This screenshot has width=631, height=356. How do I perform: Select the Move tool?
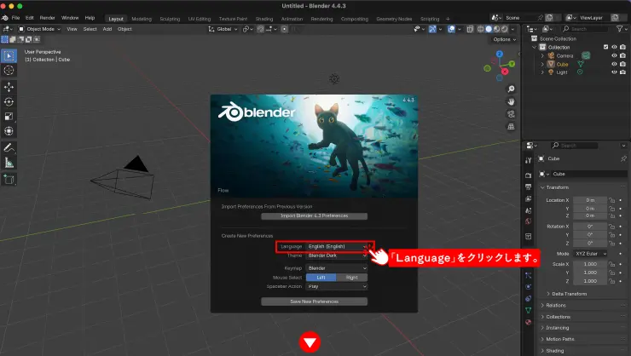pos(9,87)
